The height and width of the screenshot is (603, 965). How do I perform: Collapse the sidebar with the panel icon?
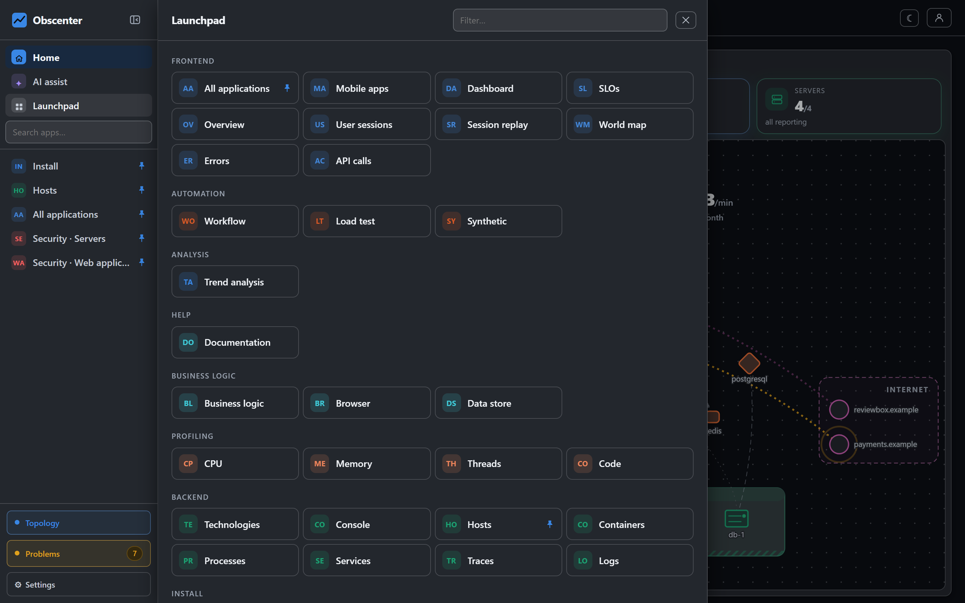[135, 20]
